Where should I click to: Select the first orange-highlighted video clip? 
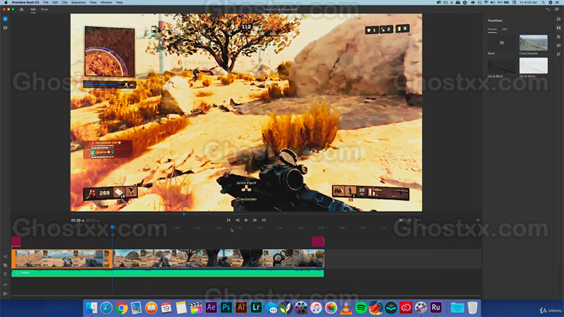coord(62,259)
